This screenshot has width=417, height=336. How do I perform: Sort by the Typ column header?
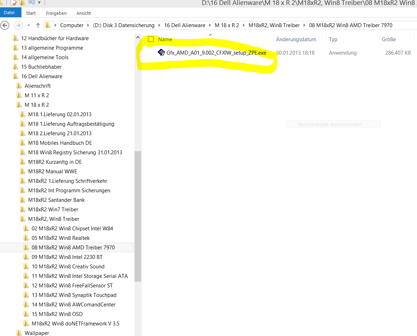333,39
